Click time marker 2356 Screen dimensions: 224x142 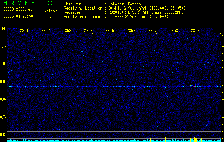(x=131, y=30)
